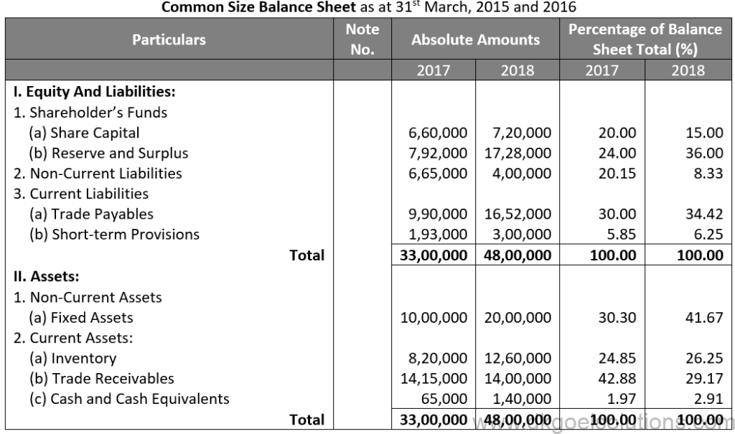Click the Trade Payables percentage 34.42
Image resolution: width=735 pixels, height=434 pixels.
click(x=703, y=214)
